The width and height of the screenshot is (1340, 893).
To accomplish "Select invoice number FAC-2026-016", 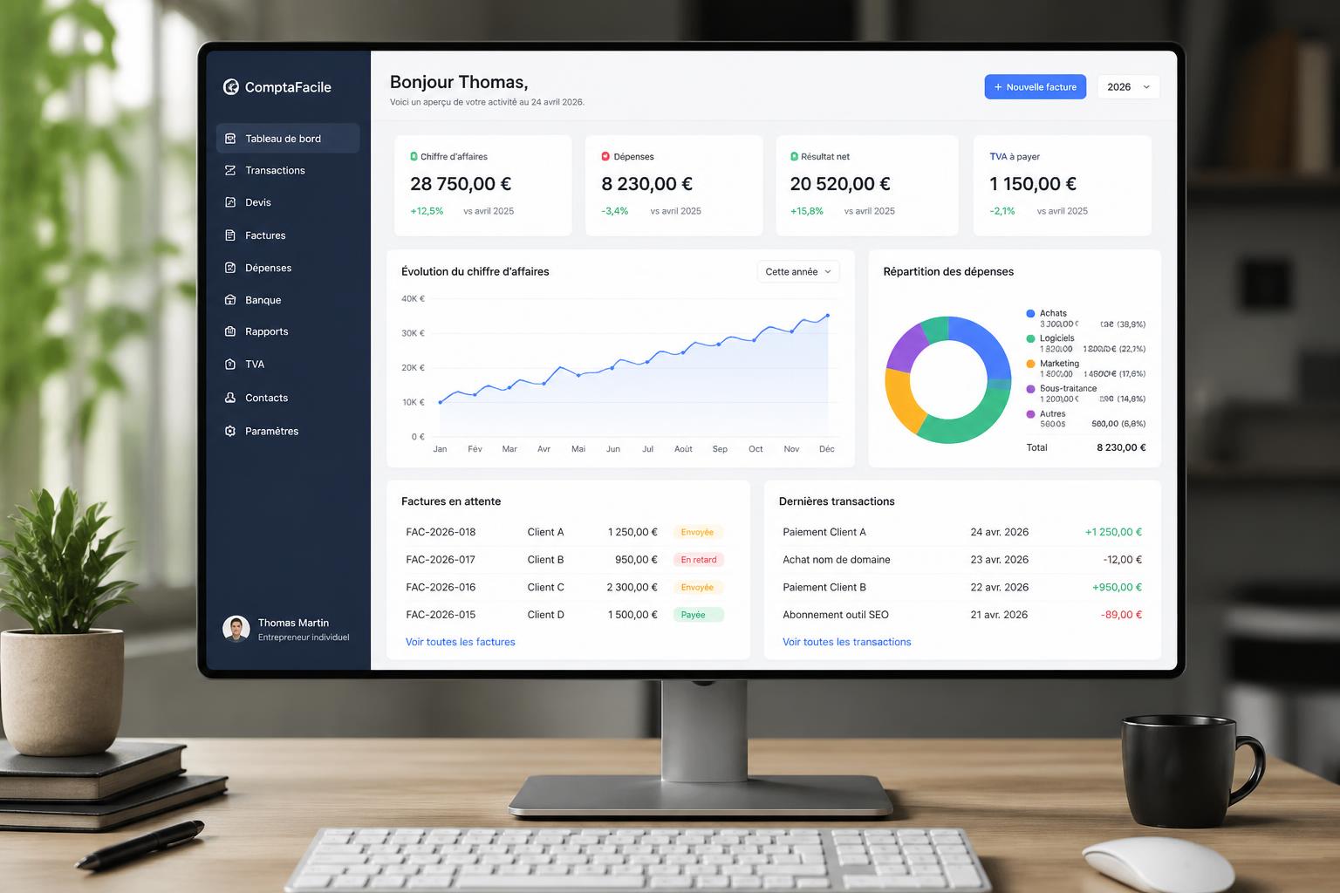I will pos(441,587).
